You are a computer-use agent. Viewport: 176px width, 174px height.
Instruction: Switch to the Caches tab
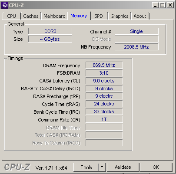[x=31, y=16]
